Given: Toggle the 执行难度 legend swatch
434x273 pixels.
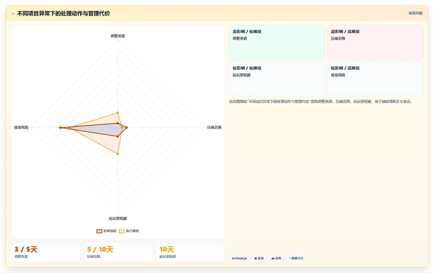Looking at the screenshot, I should (x=122, y=231).
